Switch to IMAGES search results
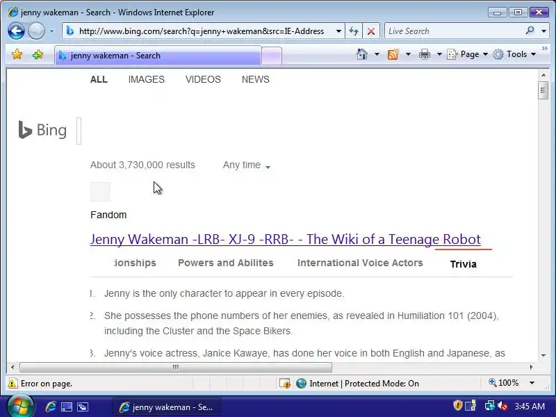Viewport: 556px width, 417px height. point(147,79)
